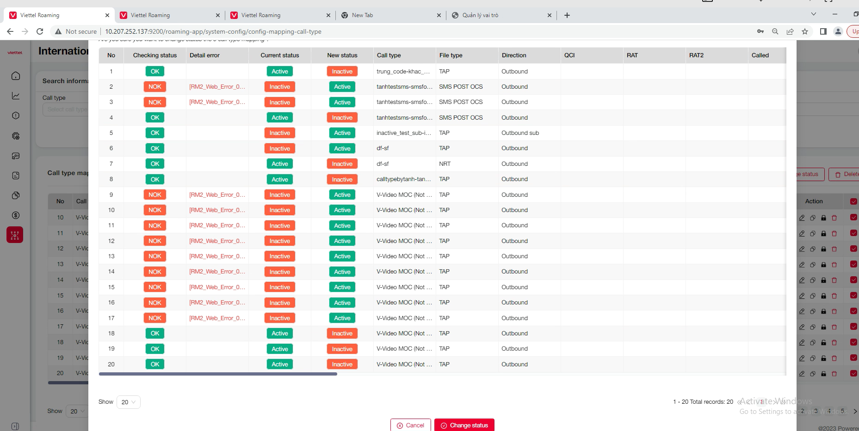This screenshot has height=431, width=859.
Task: Open the Show 20 dropdown in the dialog
Action: point(128,402)
